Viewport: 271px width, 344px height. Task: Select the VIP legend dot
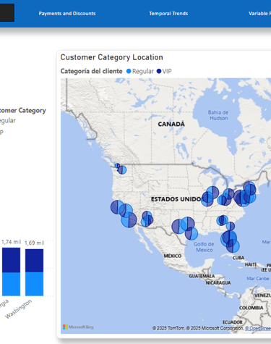tap(159, 71)
